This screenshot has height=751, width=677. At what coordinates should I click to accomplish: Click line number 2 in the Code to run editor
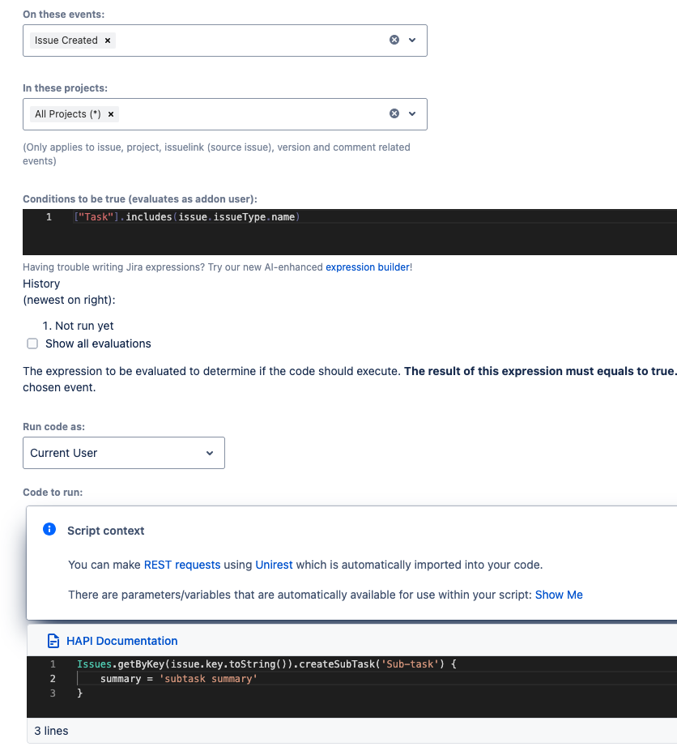53,678
